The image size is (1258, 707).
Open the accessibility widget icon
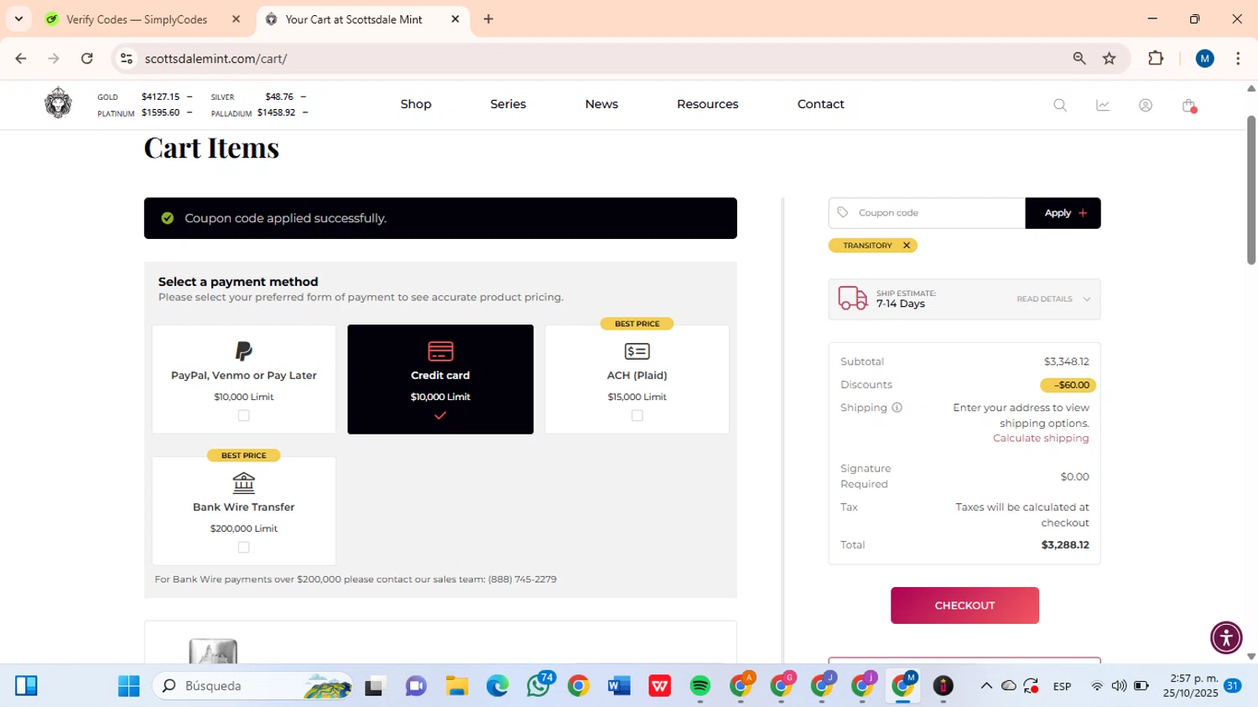tap(1226, 637)
